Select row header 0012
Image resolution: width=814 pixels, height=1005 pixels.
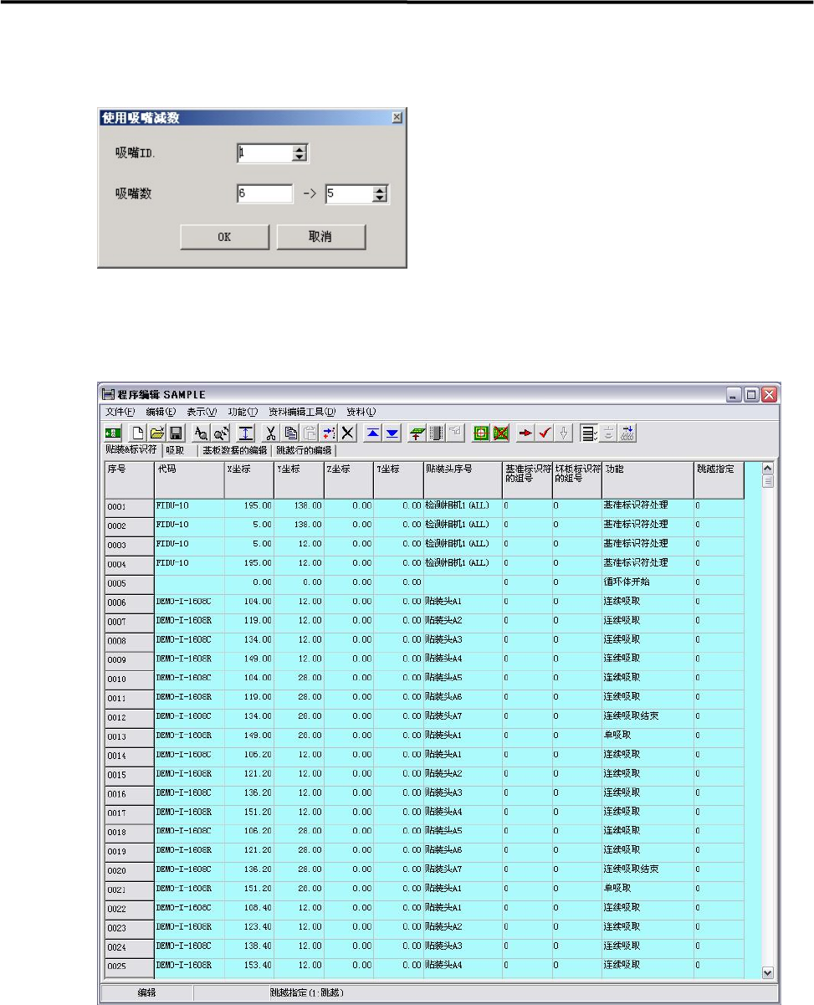click(129, 717)
